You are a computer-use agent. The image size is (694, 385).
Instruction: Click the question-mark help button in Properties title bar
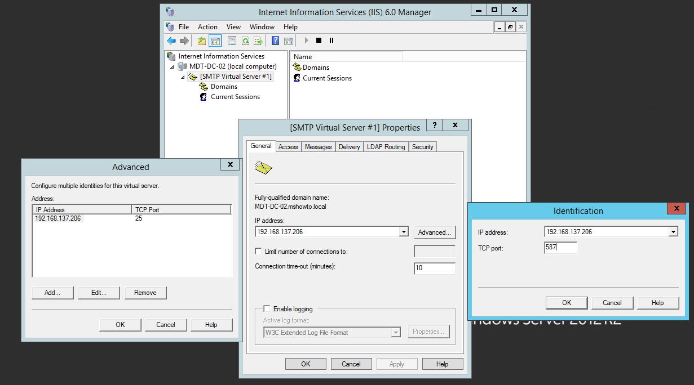pos(434,126)
